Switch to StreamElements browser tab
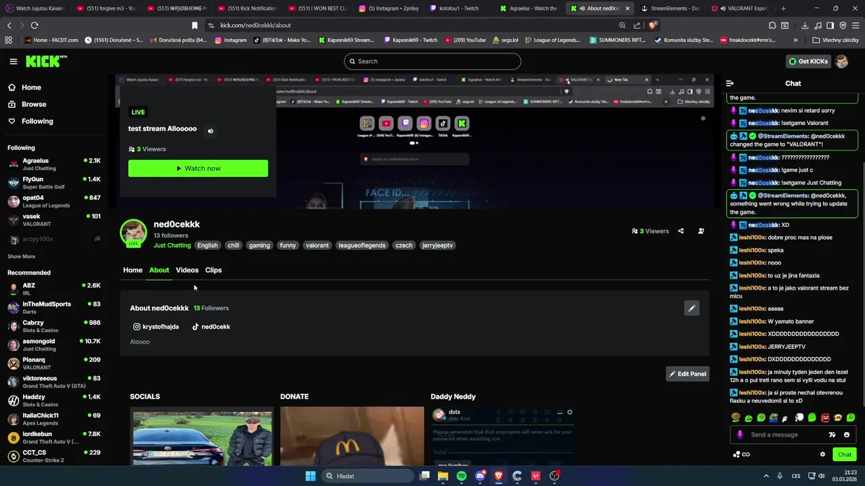 click(670, 8)
